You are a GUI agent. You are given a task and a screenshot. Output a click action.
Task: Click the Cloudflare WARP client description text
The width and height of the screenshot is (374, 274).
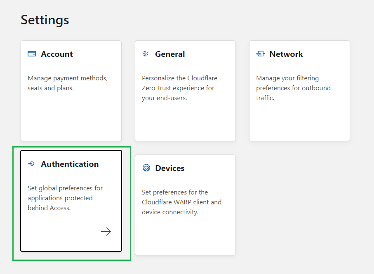[181, 202]
